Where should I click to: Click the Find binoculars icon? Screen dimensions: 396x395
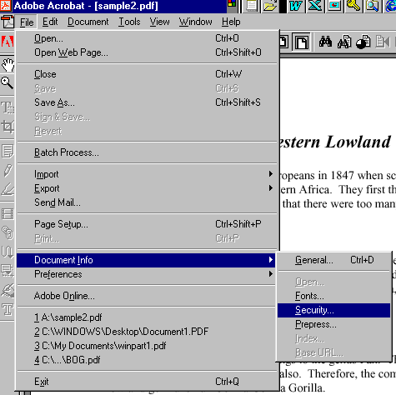pyautogui.click(x=325, y=42)
